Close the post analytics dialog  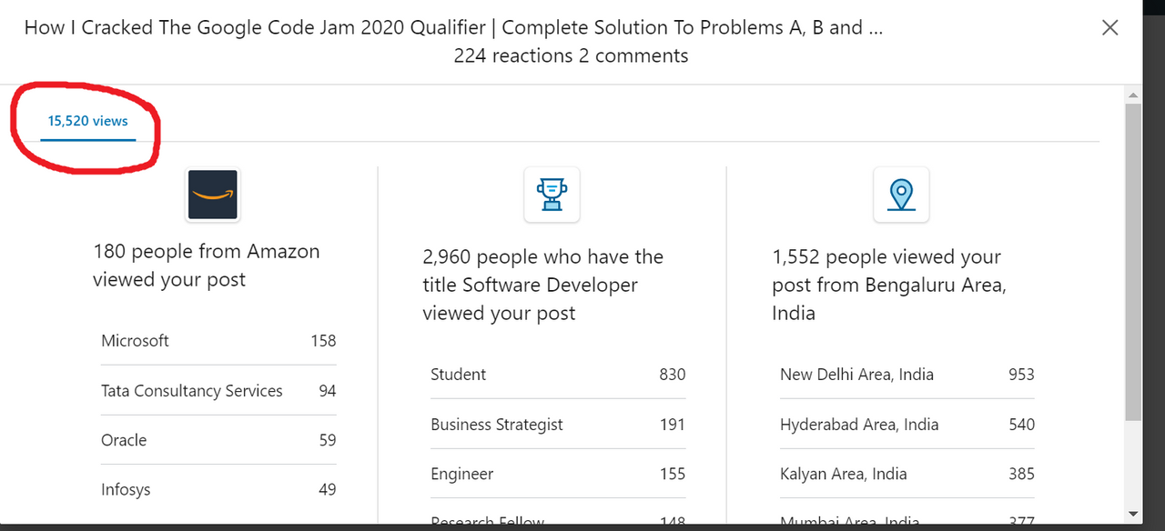(1109, 27)
